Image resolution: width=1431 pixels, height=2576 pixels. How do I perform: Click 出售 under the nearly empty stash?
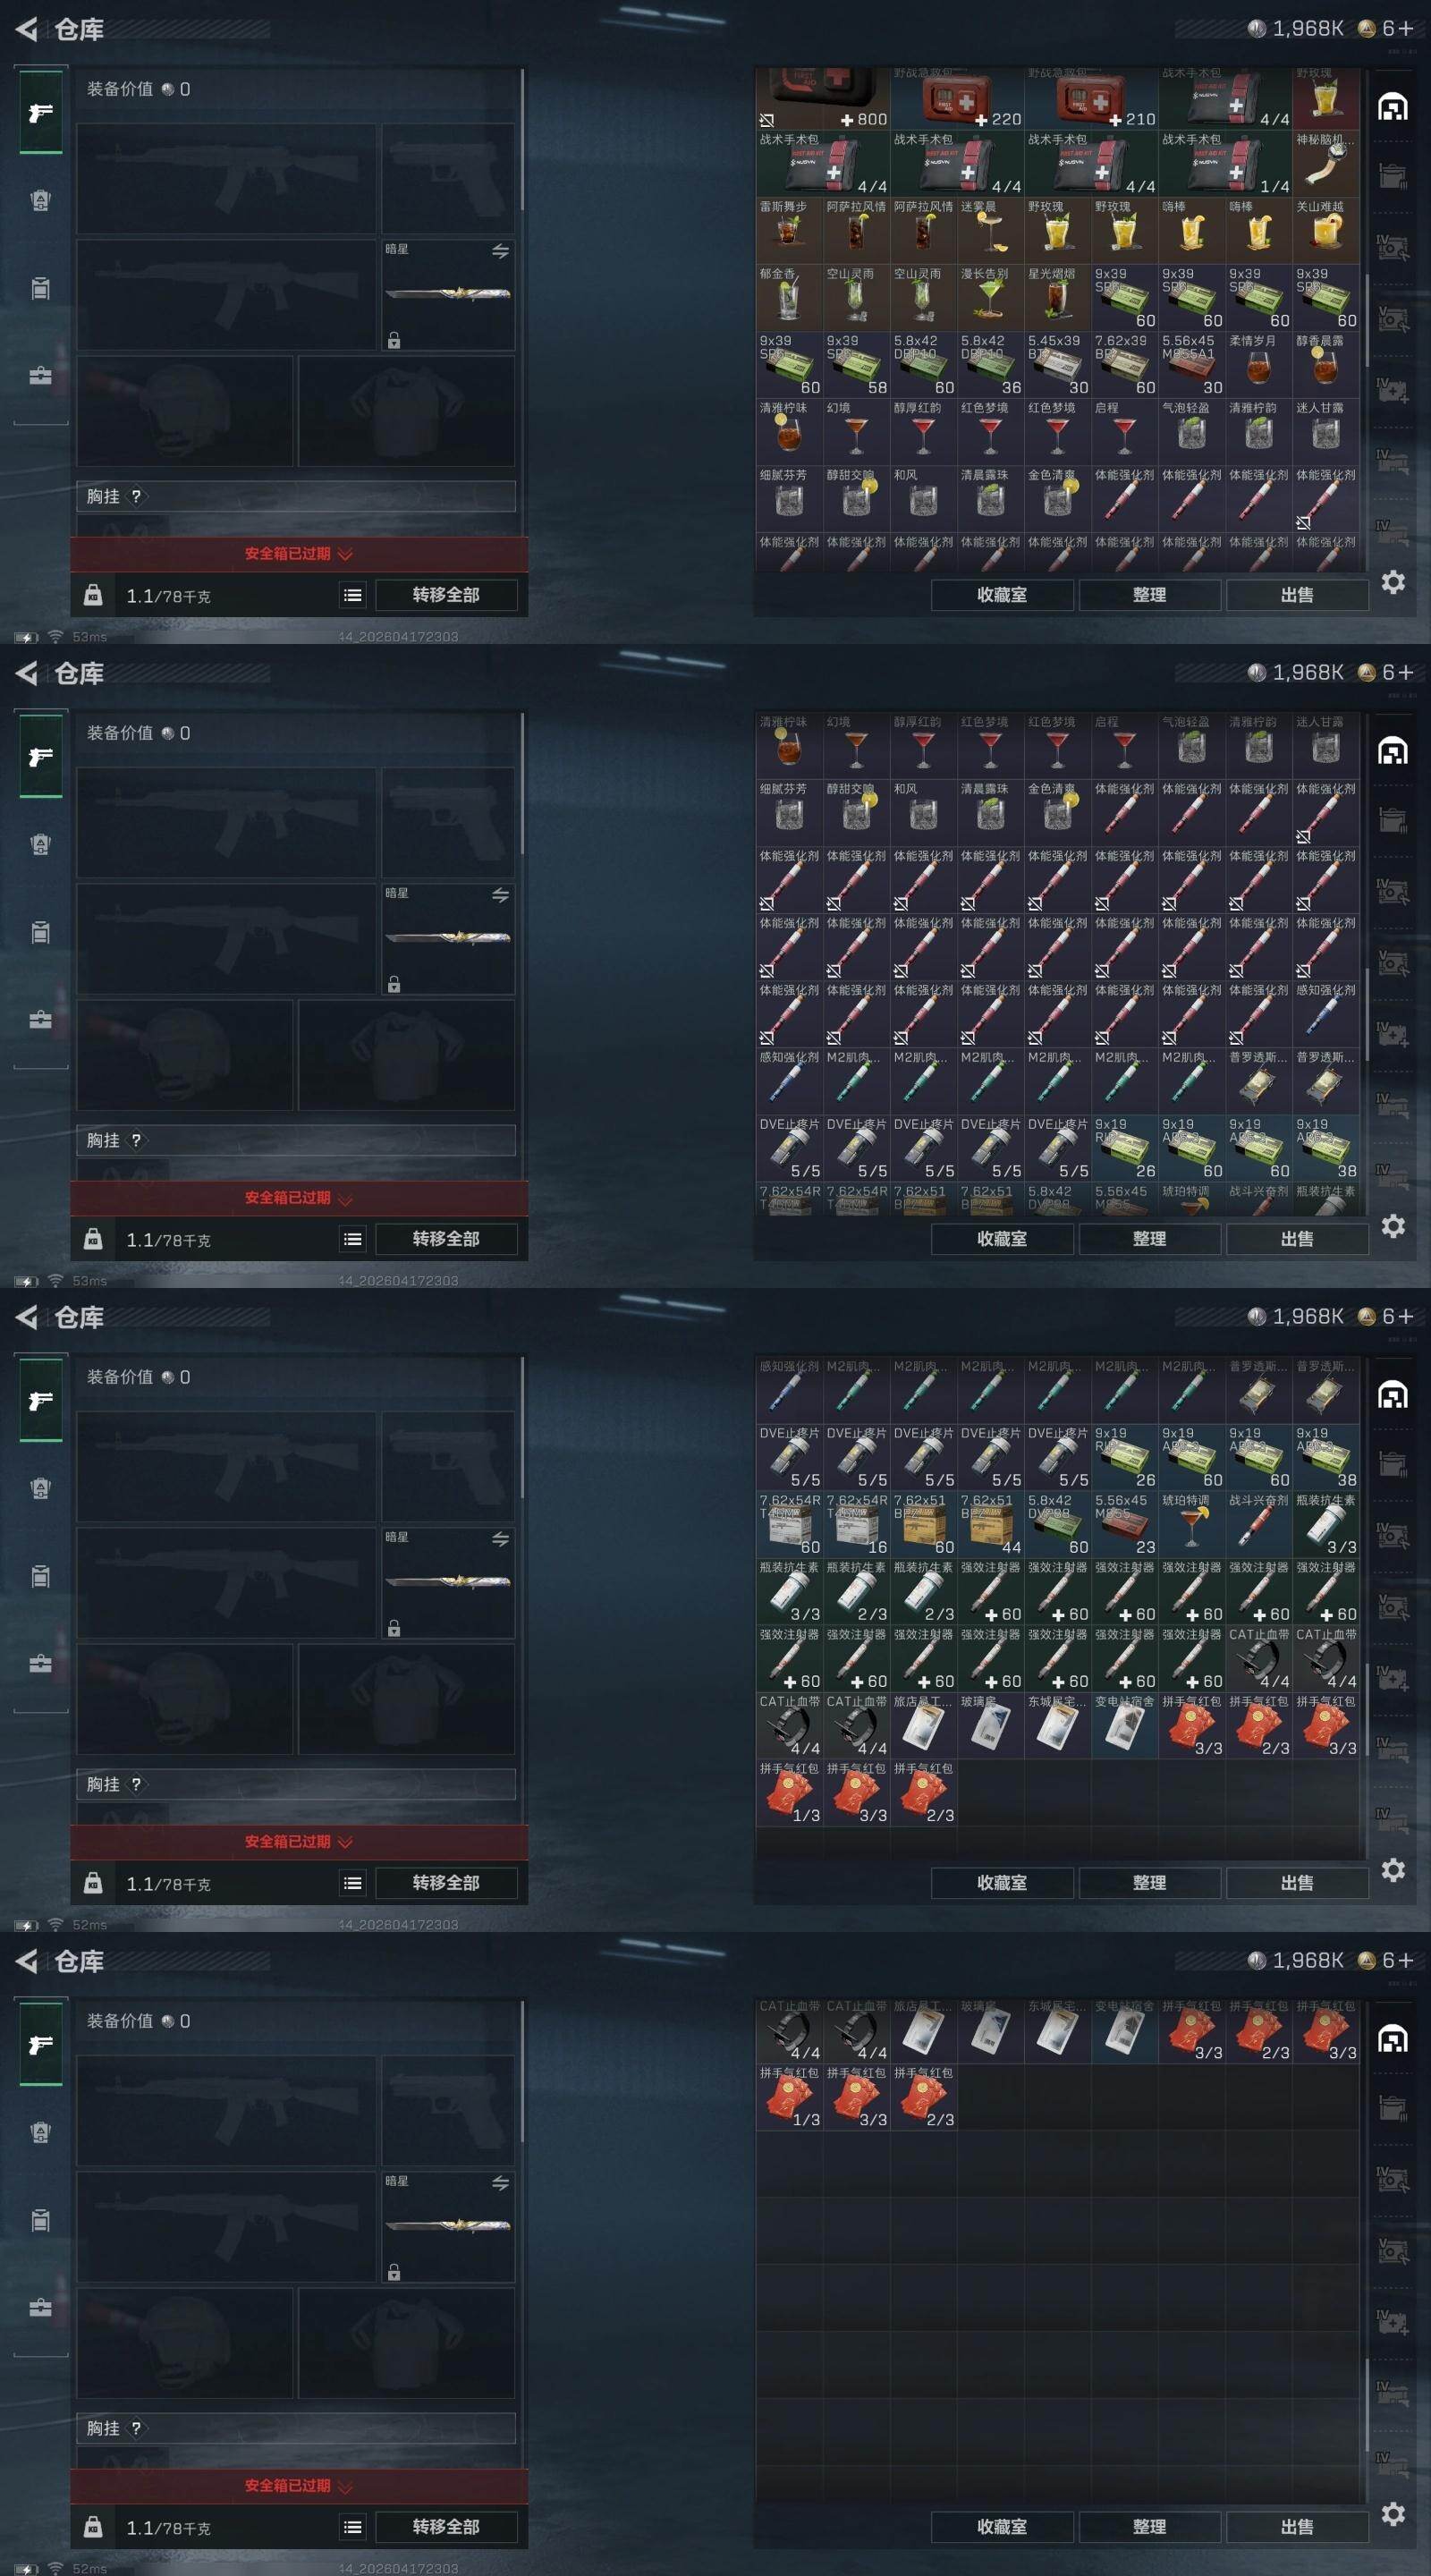tap(1297, 2527)
